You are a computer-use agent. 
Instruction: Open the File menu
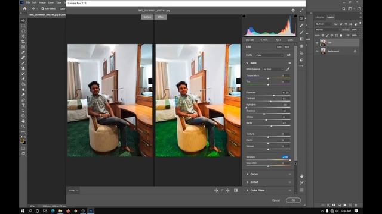[x=28, y=2]
